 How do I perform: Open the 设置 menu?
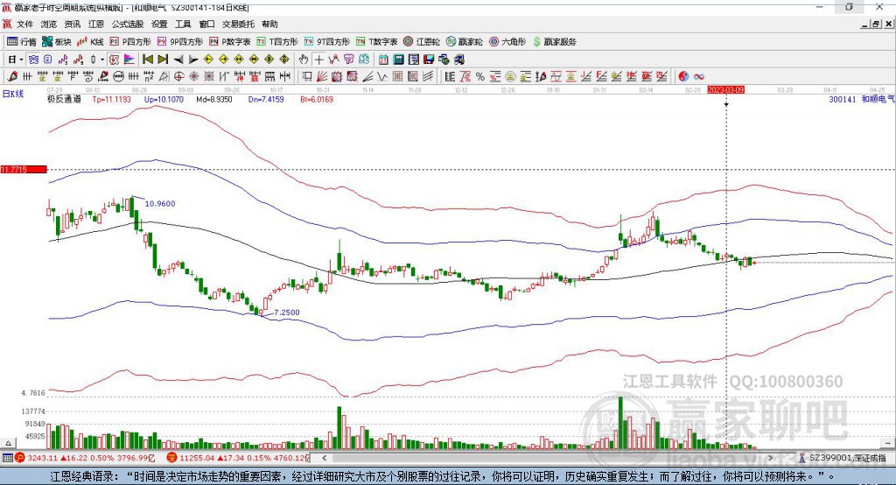[x=159, y=24]
